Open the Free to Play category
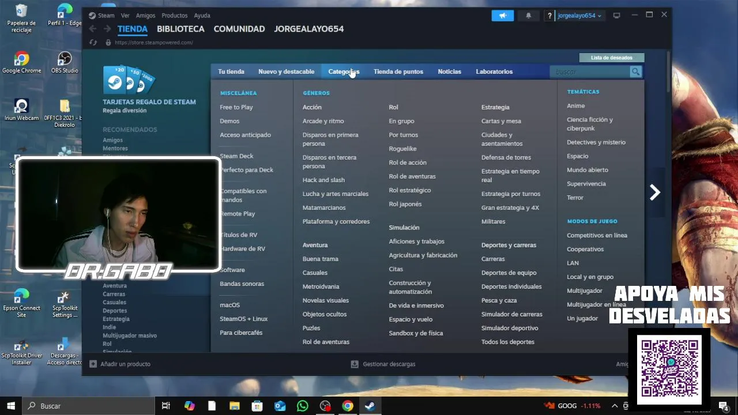The height and width of the screenshot is (415, 738). point(236,107)
